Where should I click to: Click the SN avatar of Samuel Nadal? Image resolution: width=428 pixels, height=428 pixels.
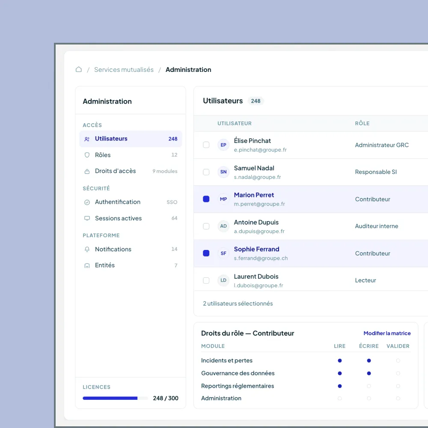click(x=223, y=172)
